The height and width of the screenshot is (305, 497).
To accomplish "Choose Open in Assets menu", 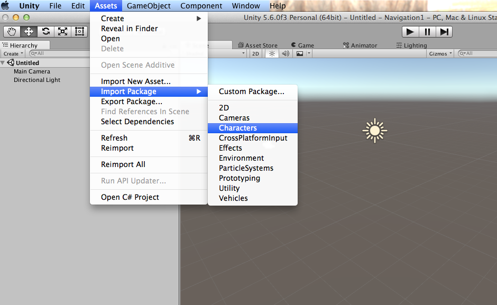I will point(149,39).
